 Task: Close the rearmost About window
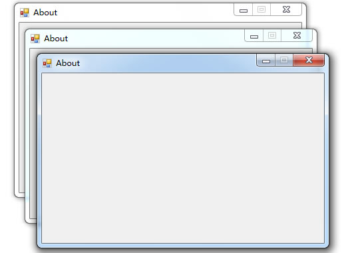286,9
